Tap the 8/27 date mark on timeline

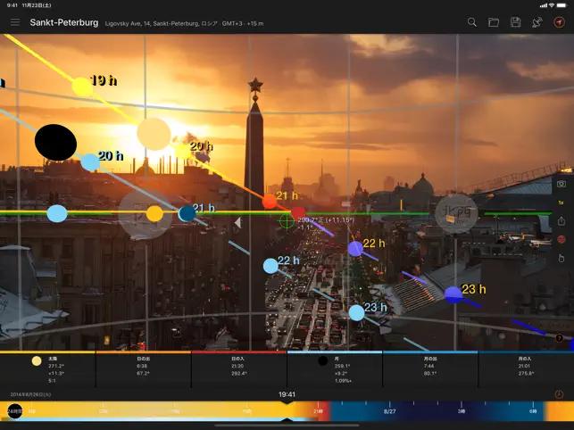[389, 411]
